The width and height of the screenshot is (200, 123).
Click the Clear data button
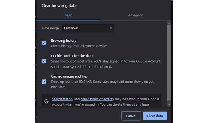click(x=155, y=116)
